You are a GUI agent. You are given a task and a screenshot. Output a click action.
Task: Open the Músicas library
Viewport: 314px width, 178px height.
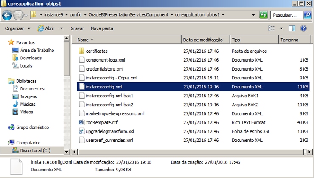[28, 104]
